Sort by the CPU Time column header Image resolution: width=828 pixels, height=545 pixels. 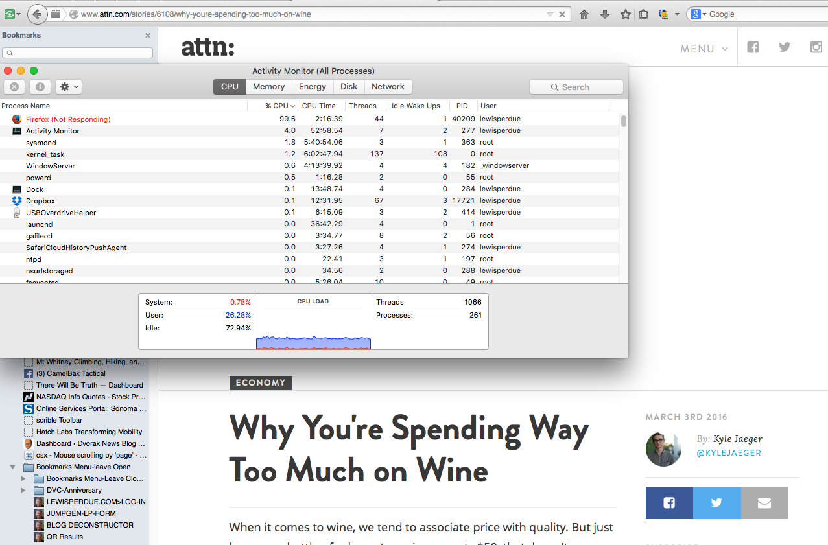(x=321, y=106)
